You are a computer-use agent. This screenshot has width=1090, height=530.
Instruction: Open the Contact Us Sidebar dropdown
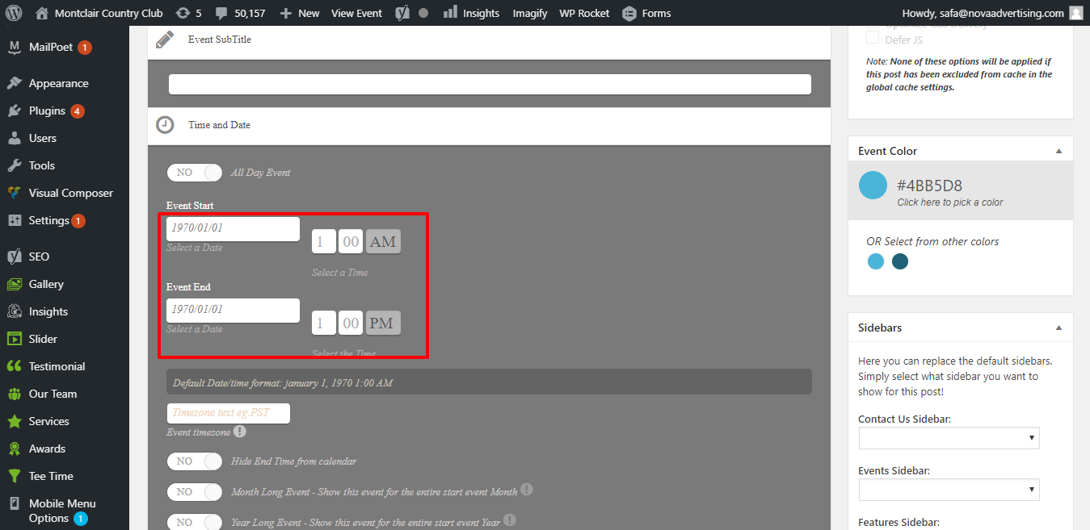pos(949,438)
